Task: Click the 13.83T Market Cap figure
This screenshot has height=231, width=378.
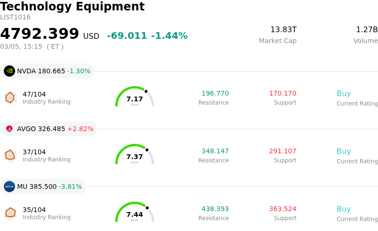Action: tap(283, 30)
